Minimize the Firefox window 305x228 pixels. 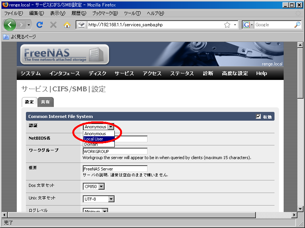click(x=285, y=5)
